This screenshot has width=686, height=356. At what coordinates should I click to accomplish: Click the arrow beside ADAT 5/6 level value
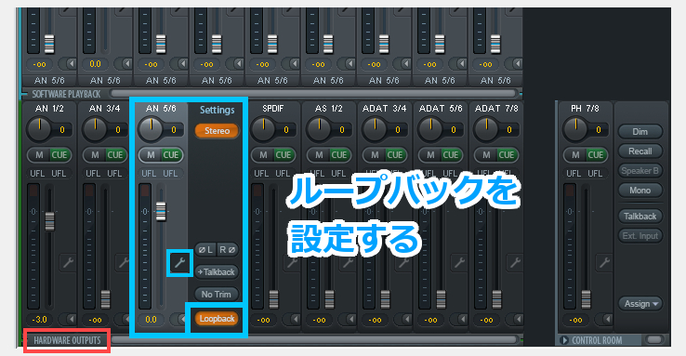point(461,319)
